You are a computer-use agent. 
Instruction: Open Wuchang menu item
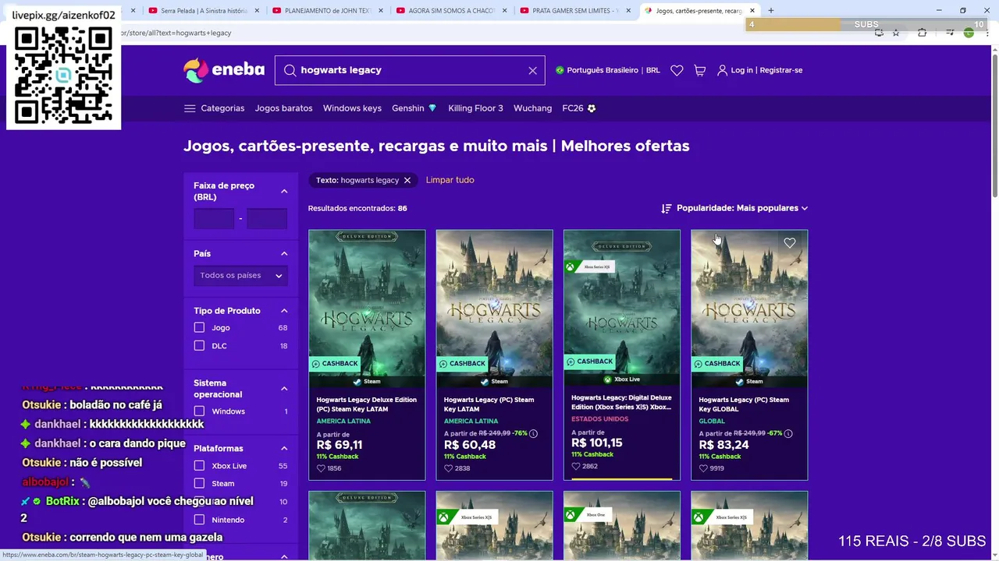pyautogui.click(x=532, y=108)
